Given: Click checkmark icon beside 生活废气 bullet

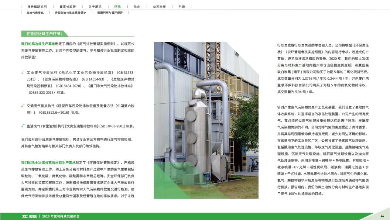Looking at the screenshot, I should pos(23,126).
